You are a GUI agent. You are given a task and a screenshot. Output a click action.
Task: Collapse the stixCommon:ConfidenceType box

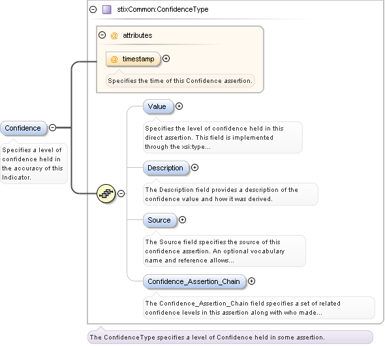[93, 10]
